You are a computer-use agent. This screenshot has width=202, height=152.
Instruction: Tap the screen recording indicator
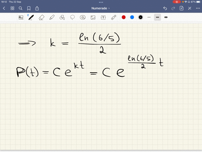tap(177, 2)
